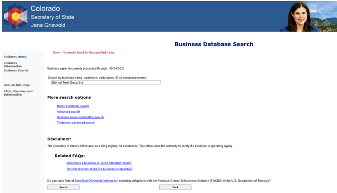The image size is (337, 193).
Task: Open Business survey information search
Action: (x=80, y=117)
